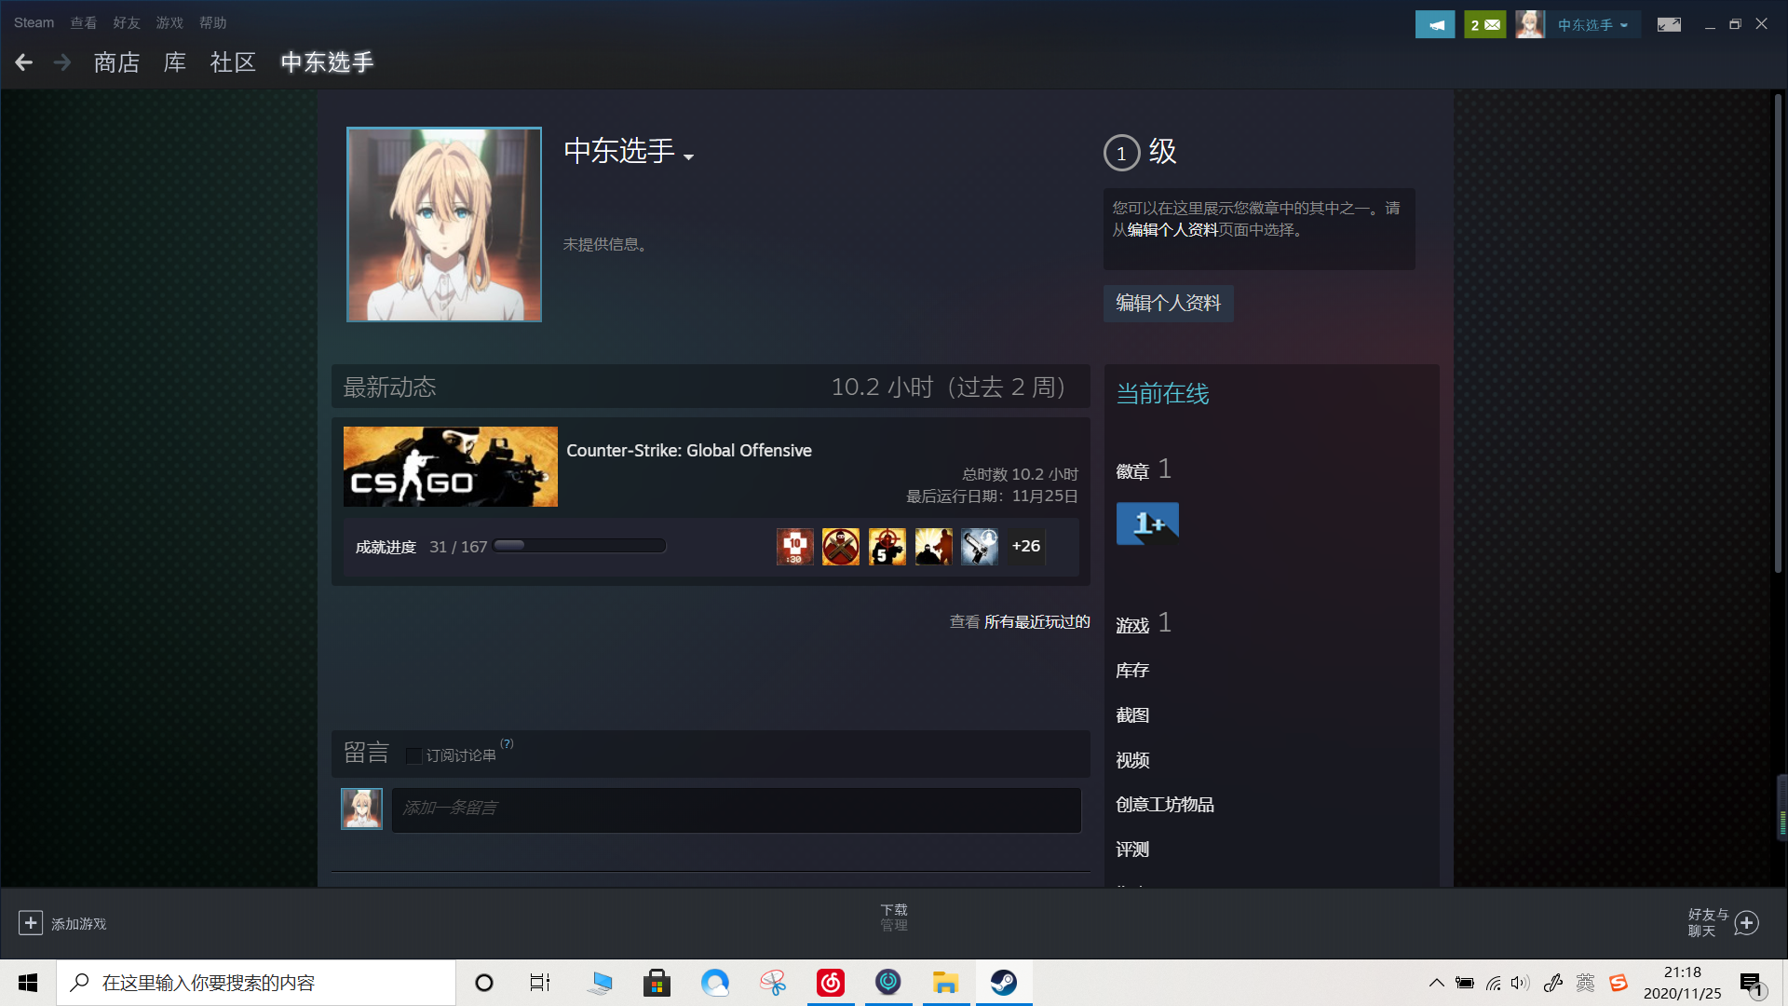The width and height of the screenshot is (1788, 1006).
Task: Launch Microsoft Store from taskbar
Action: tap(657, 983)
